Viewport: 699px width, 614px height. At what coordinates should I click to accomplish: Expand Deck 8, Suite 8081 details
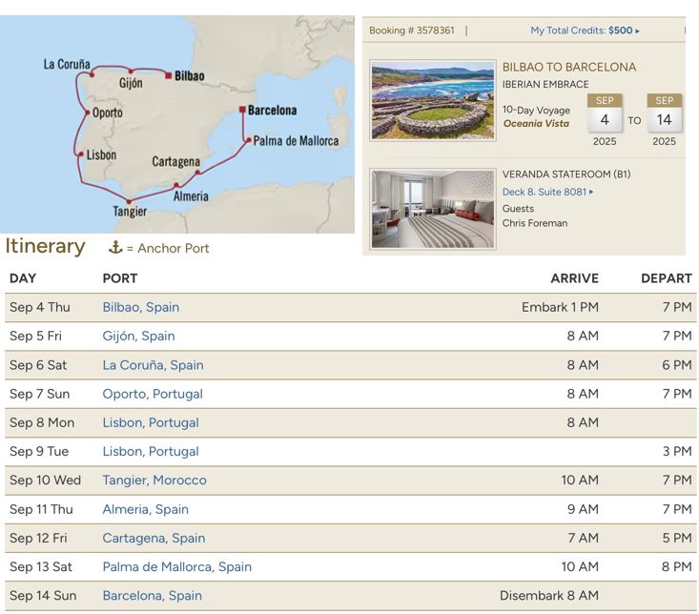point(547,192)
